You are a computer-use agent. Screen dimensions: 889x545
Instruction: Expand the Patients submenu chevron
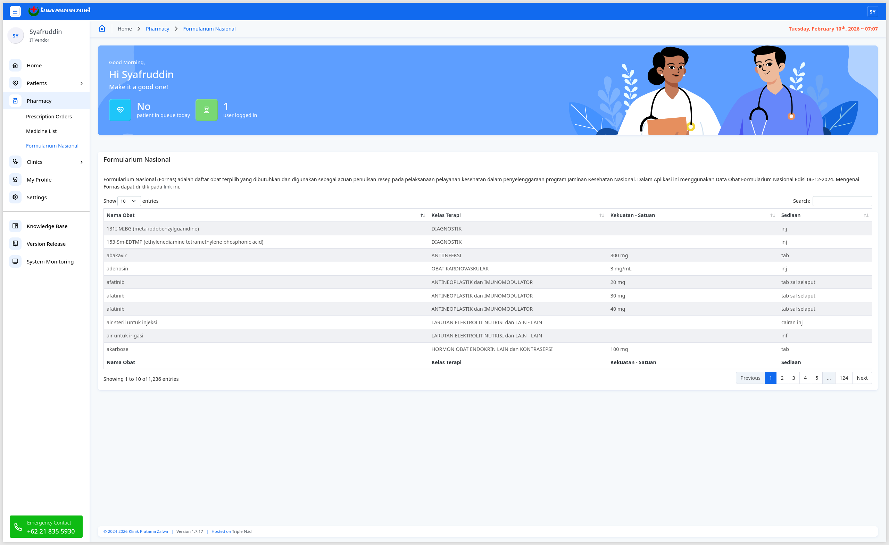coord(82,83)
